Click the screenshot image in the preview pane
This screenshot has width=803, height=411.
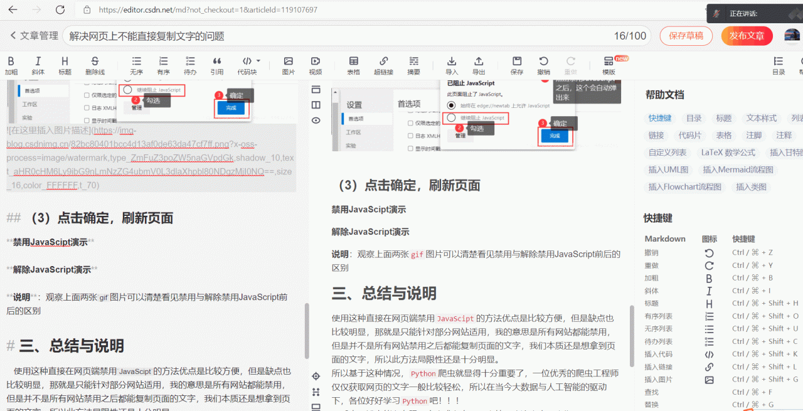click(x=476, y=116)
